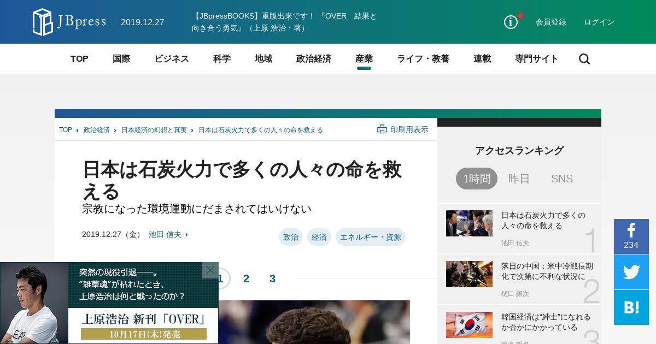
Task: Click 政治経済 breadcrumb link
Action: (x=97, y=130)
